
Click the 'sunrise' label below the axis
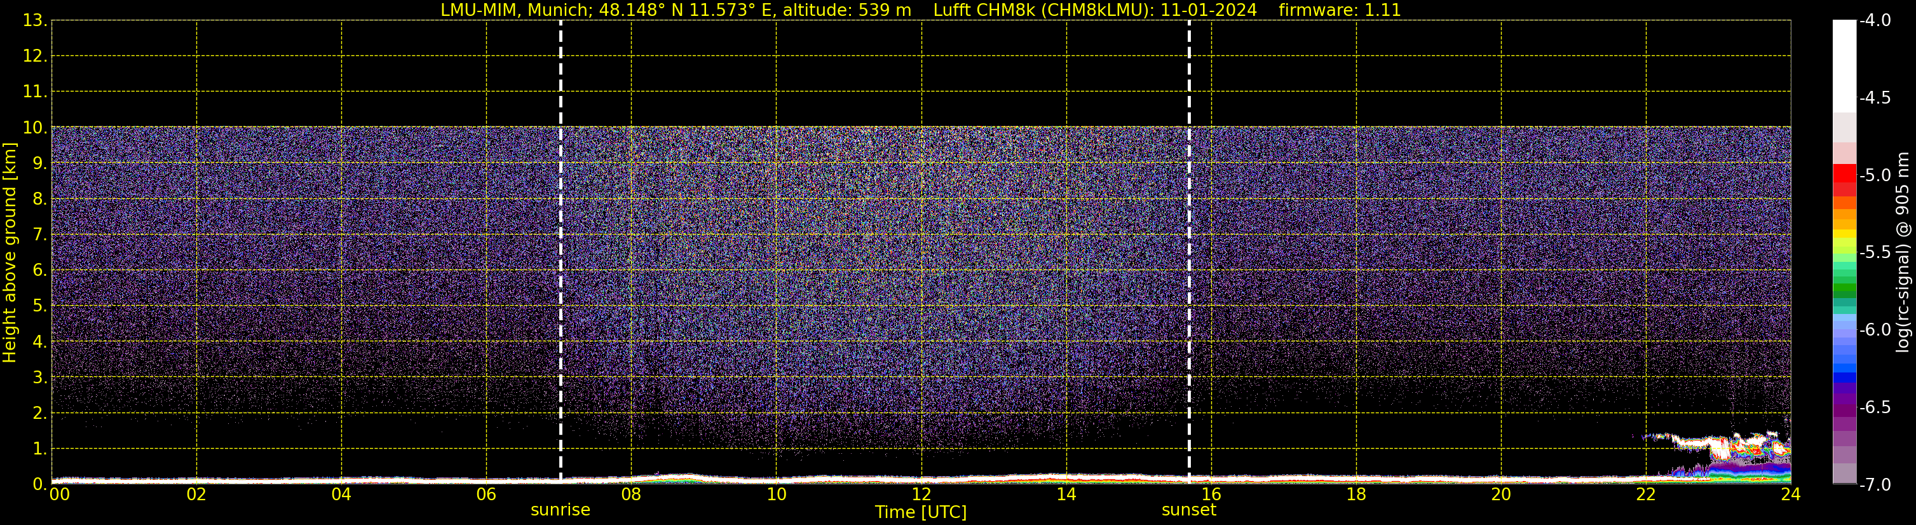point(560,510)
